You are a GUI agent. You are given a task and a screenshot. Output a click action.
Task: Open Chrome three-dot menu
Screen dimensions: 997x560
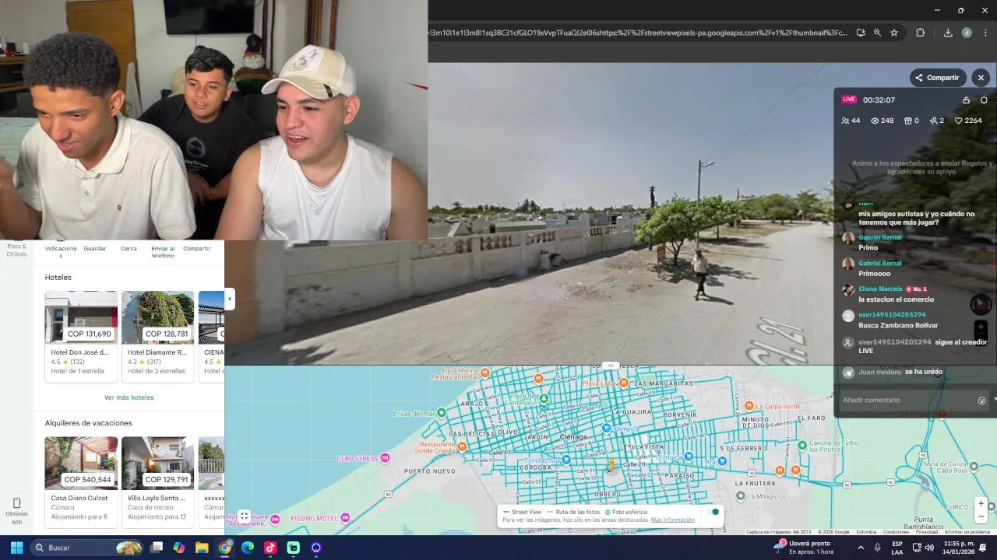(x=986, y=33)
